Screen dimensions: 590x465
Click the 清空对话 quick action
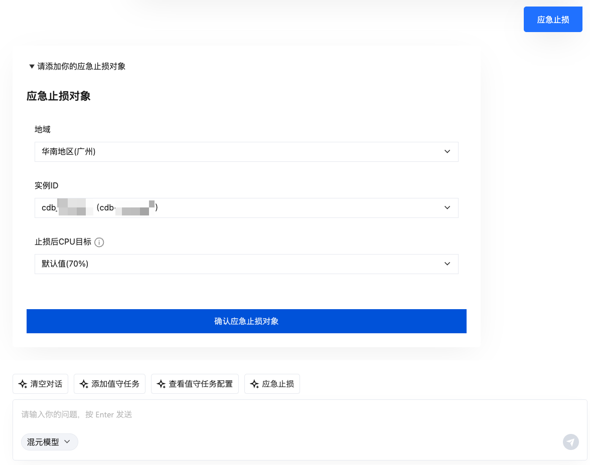(40, 384)
